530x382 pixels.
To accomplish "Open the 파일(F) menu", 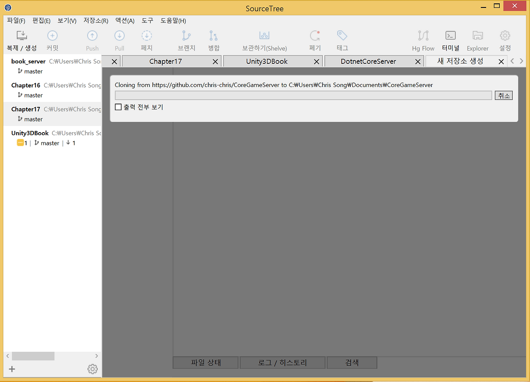I will point(16,21).
